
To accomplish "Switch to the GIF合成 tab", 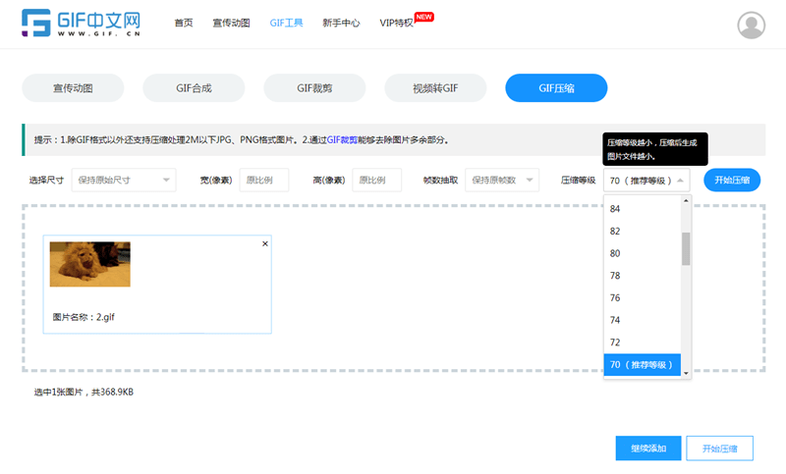I will tap(194, 88).
